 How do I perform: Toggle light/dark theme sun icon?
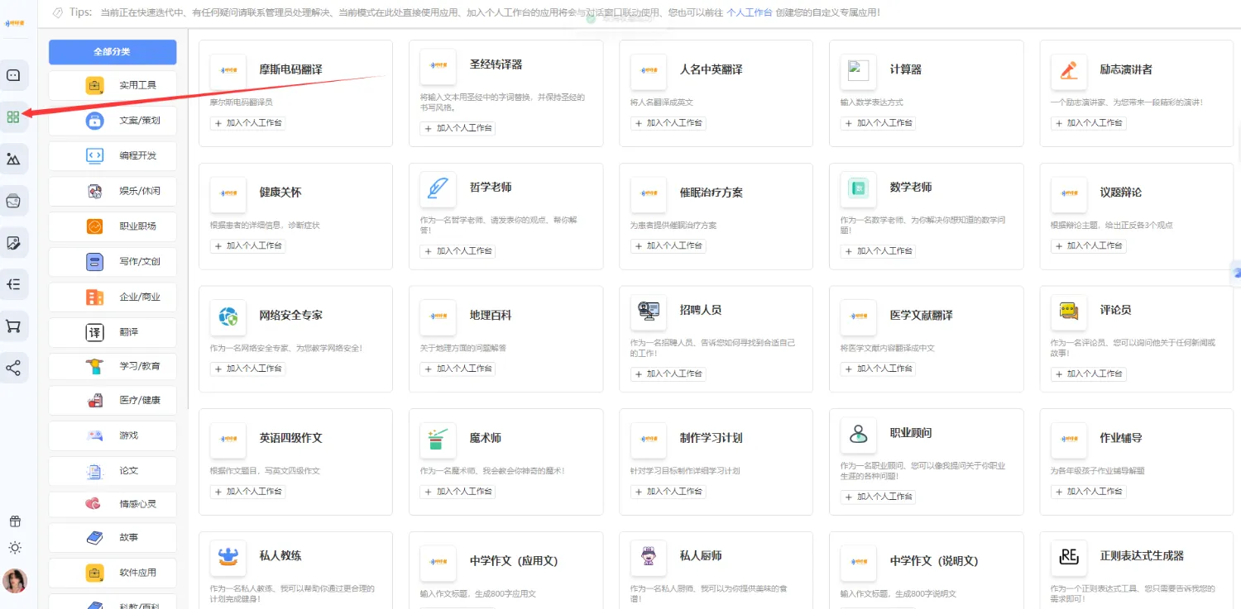coord(15,547)
